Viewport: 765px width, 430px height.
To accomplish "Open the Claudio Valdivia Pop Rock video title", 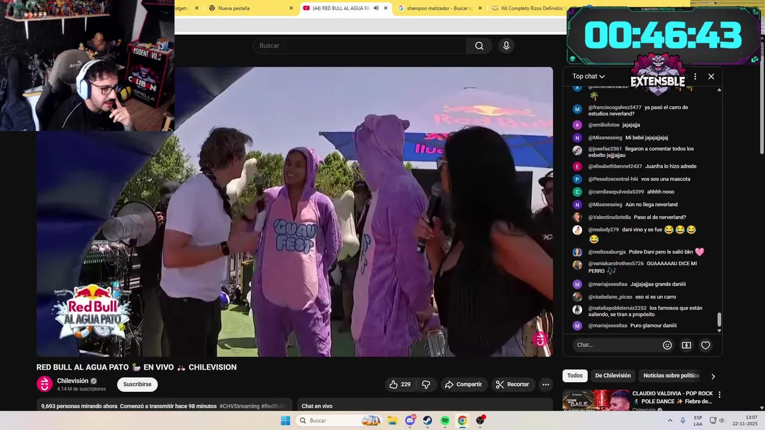I will point(672,397).
